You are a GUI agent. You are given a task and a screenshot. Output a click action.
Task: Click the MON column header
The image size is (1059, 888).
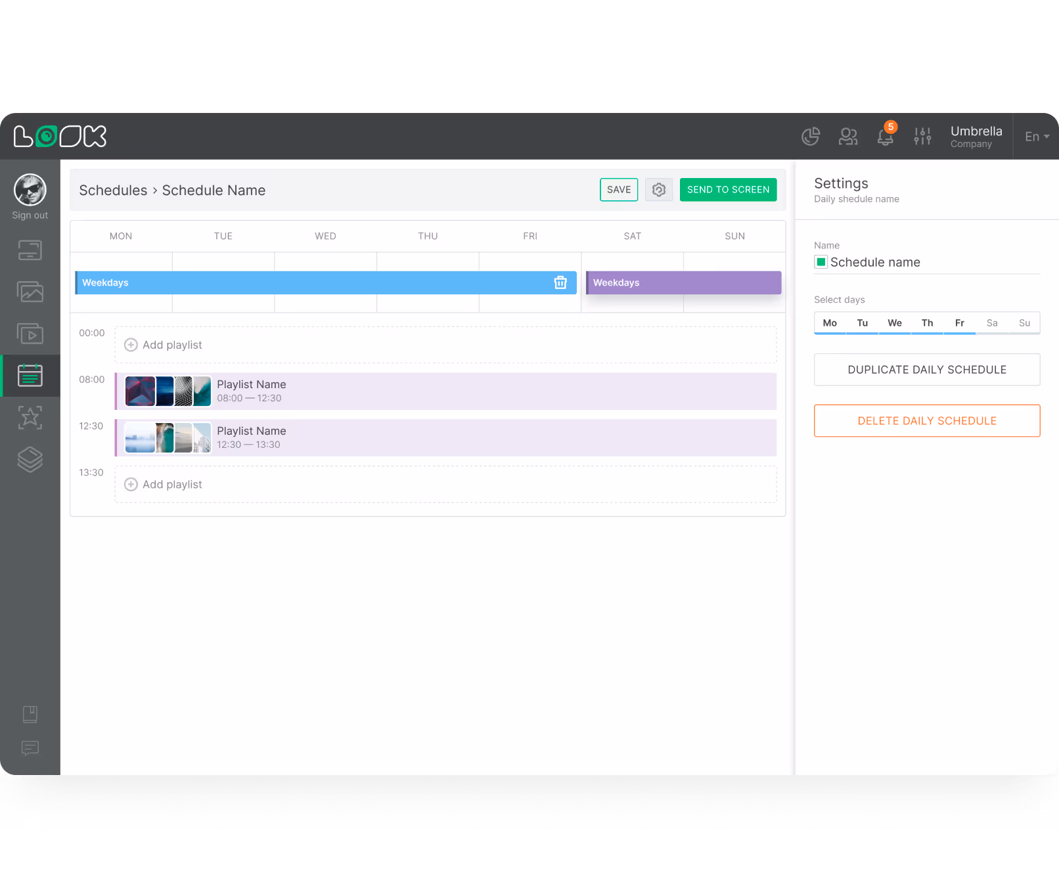[x=121, y=236]
